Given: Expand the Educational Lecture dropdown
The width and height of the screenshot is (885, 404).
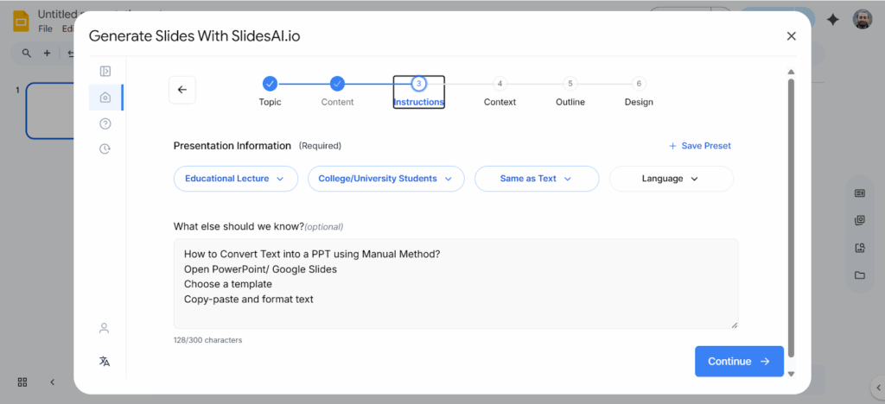Looking at the screenshot, I should pyautogui.click(x=235, y=179).
